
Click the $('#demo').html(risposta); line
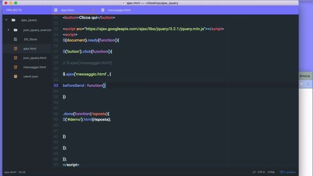point(87,119)
